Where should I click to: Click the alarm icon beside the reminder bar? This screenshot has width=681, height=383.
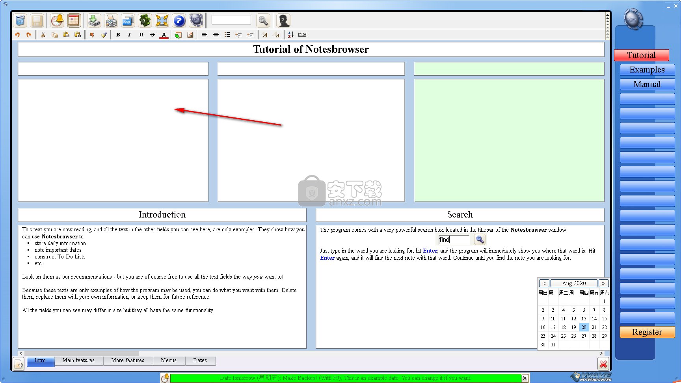165,378
